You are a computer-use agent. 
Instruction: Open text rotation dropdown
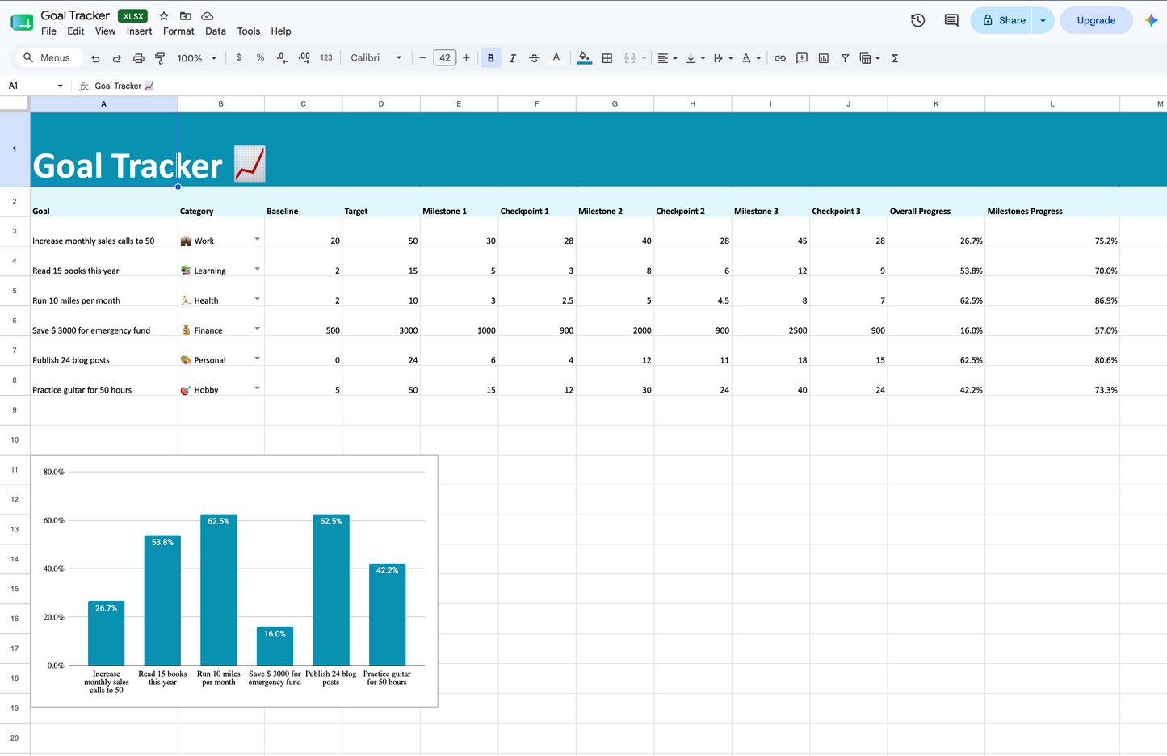point(751,58)
